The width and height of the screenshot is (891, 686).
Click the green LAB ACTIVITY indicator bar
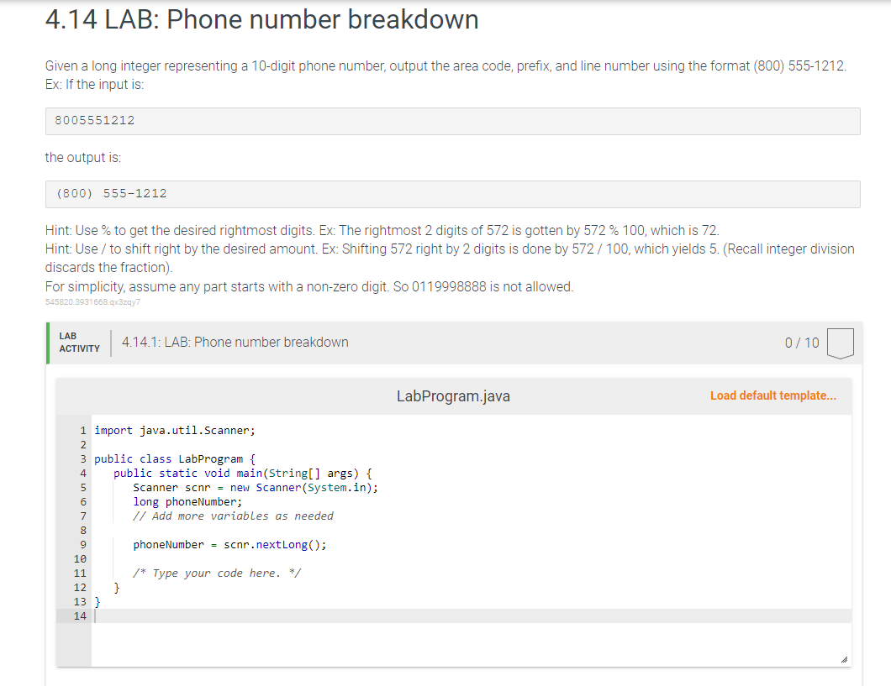tap(47, 342)
